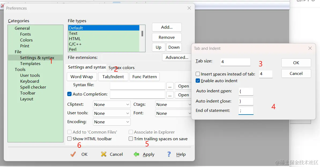Select Colors category
The height and width of the screenshot is (167, 320).
26,40
